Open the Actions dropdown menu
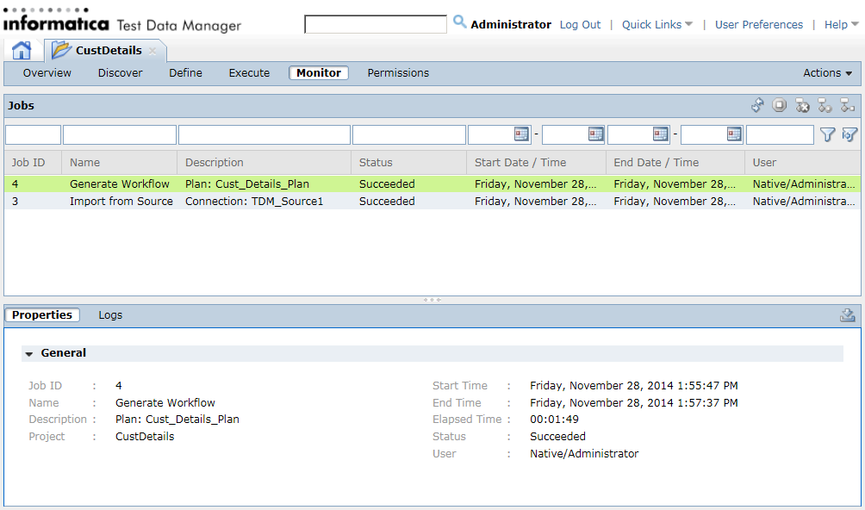Screen dimensions: 865x510 pyautogui.click(x=827, y=72)
